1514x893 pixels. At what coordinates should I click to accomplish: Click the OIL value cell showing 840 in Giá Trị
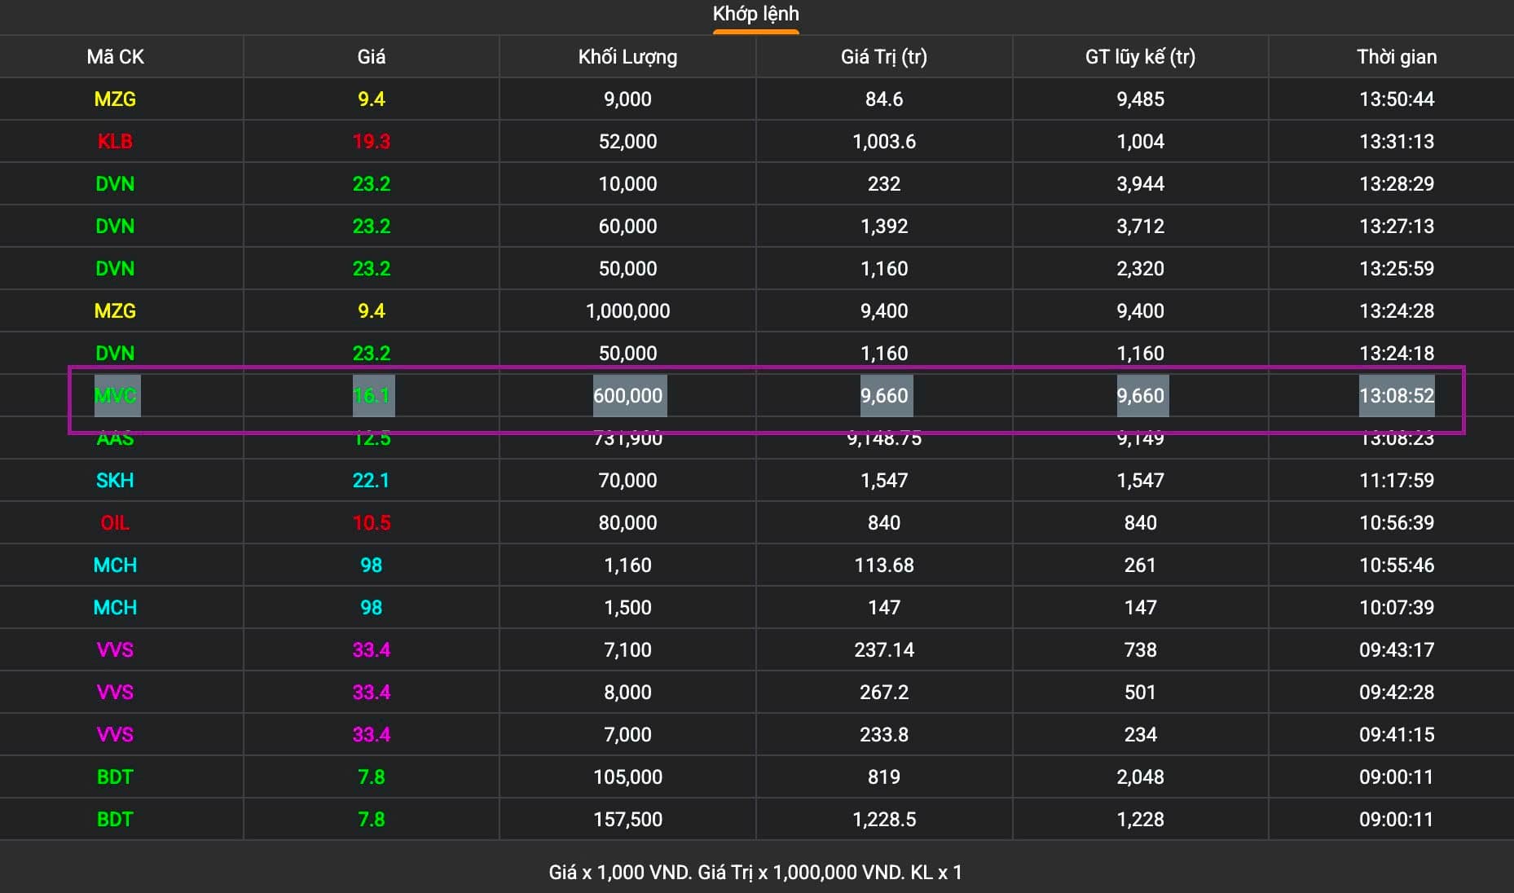coord(883,523)
